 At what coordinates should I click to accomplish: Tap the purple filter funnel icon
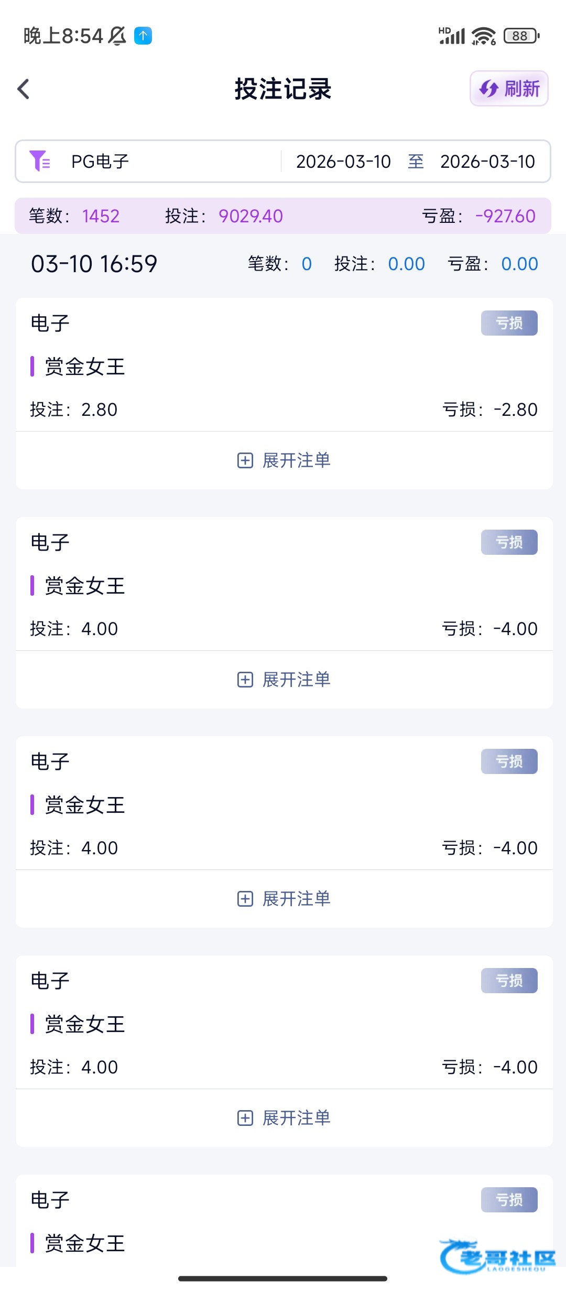click(x=40, y=161)
